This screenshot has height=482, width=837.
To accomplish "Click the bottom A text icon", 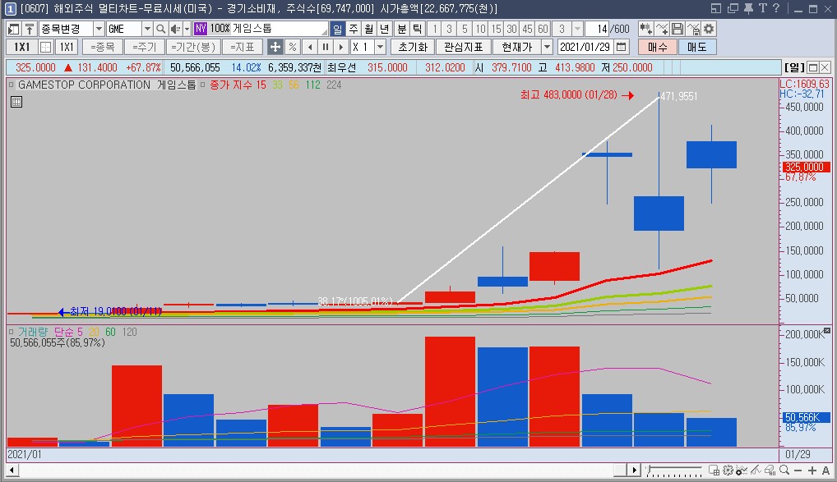I will tap(825, 471).
